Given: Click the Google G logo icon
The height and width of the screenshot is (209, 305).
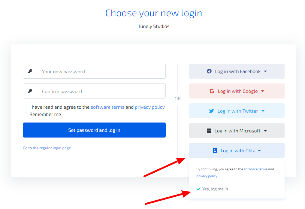Looking at the screenshot, I should click(x=212, y=91).
